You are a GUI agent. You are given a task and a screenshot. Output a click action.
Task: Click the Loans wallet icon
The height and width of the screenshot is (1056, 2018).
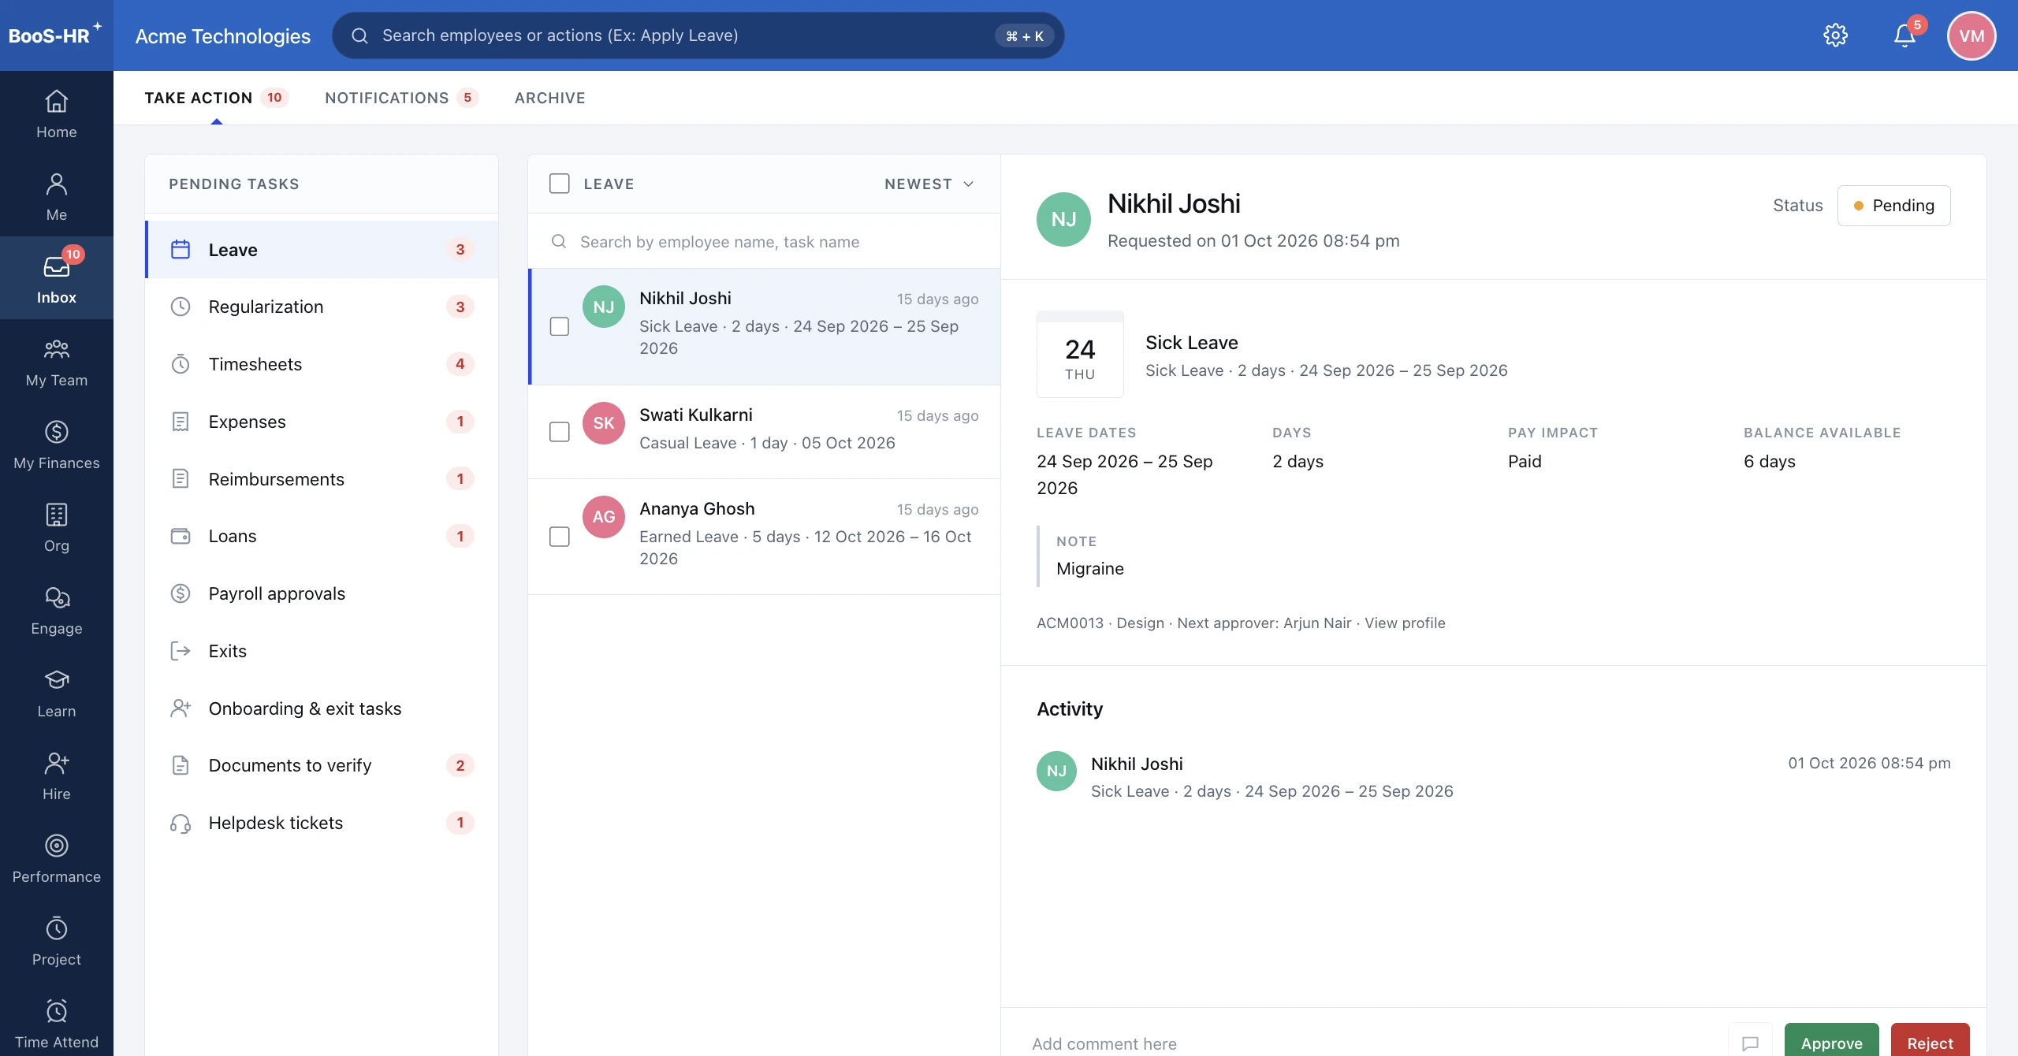[181, 536]
